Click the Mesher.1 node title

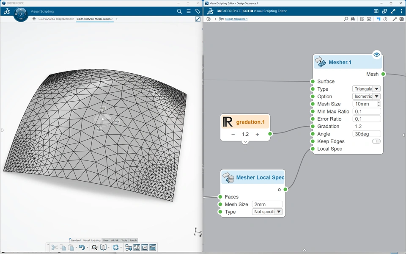tap(340, 62)
